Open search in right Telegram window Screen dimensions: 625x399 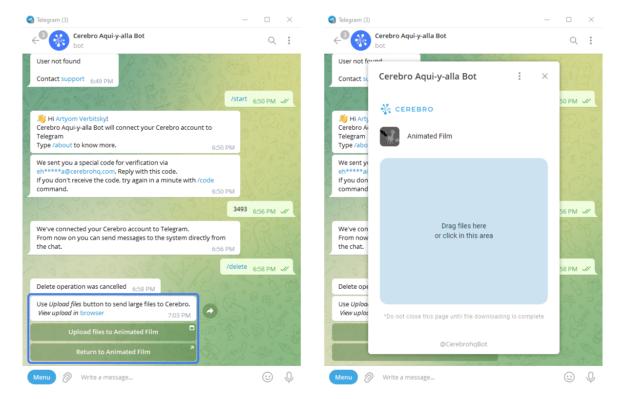(574, 40)
